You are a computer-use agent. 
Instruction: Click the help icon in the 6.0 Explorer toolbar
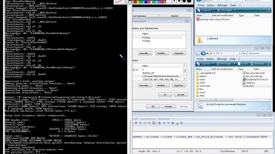tap(268, 64)
